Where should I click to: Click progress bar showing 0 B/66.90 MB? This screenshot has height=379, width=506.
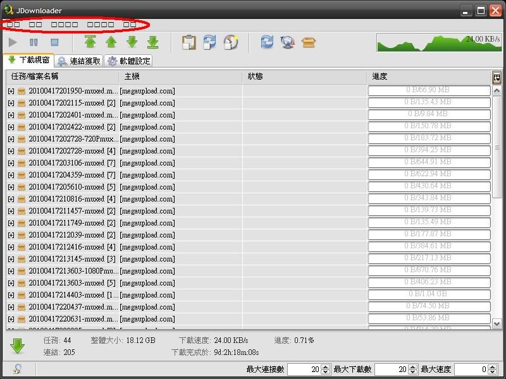429,90
